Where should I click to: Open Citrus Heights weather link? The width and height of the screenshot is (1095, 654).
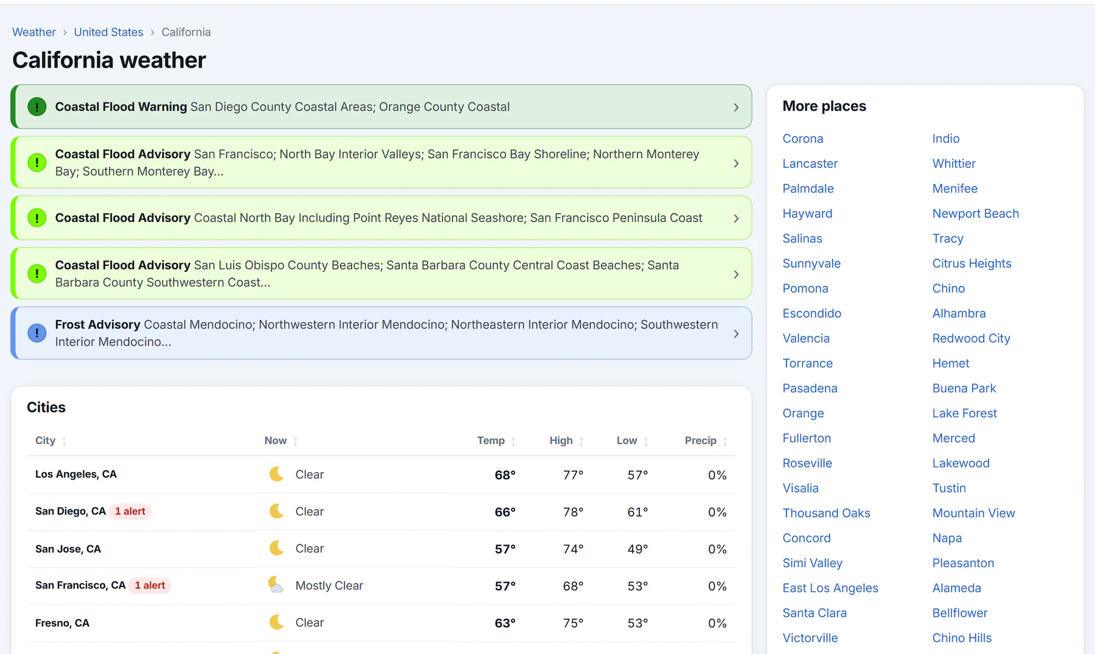972,263
